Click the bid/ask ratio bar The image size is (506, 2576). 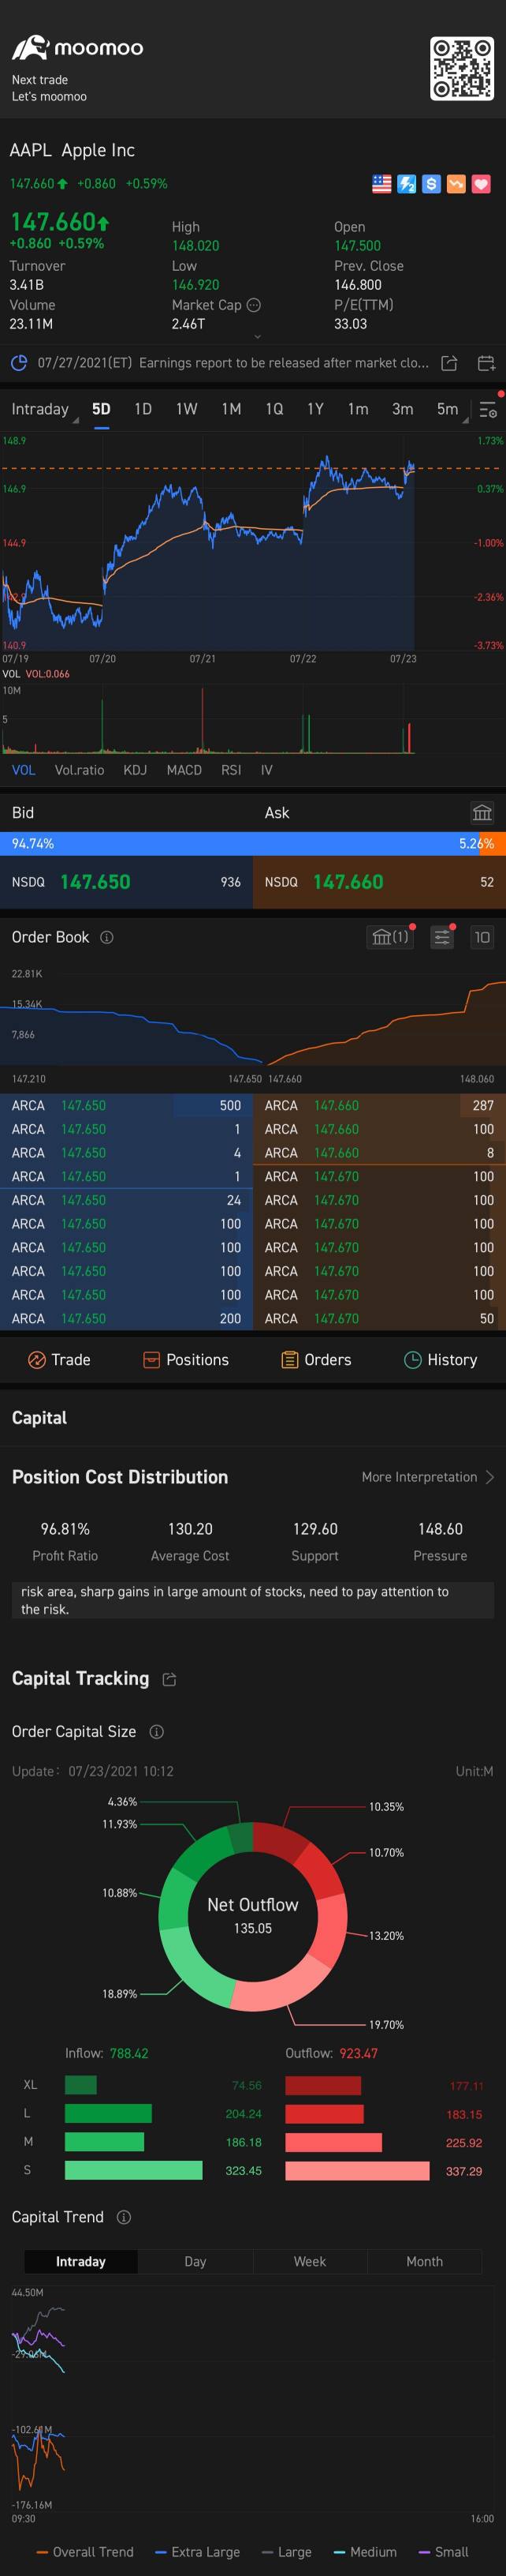(x=252, y=843)
